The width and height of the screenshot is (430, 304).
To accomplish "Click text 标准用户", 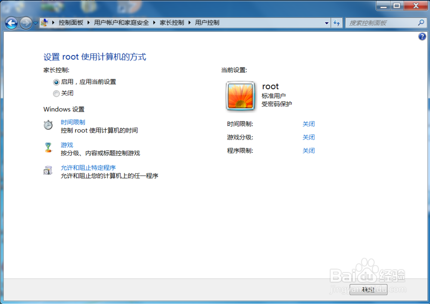I will coord(273,96).
